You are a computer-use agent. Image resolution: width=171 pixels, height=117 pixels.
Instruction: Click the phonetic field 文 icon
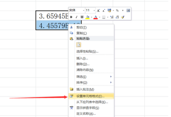(x=72, y=108)
